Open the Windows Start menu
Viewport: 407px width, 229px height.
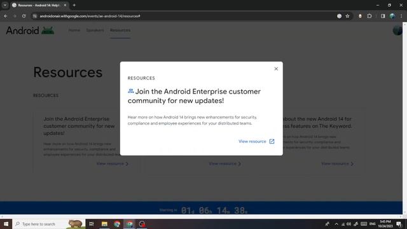pos(6,224)
